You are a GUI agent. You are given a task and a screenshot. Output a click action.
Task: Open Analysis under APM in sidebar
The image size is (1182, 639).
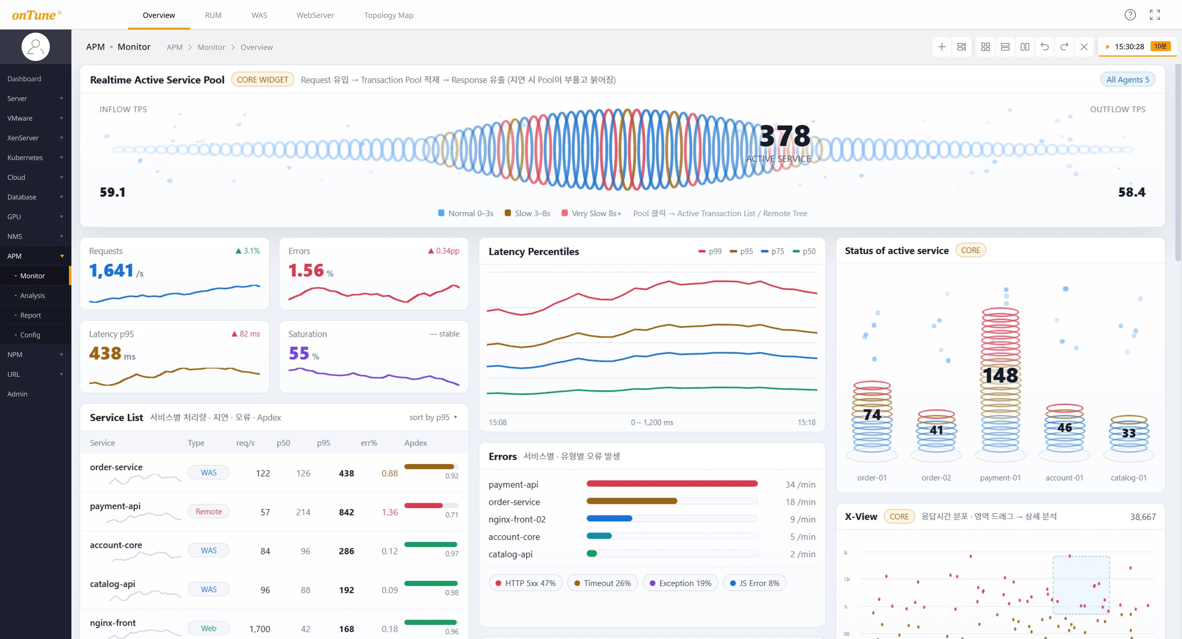(35, 295)
